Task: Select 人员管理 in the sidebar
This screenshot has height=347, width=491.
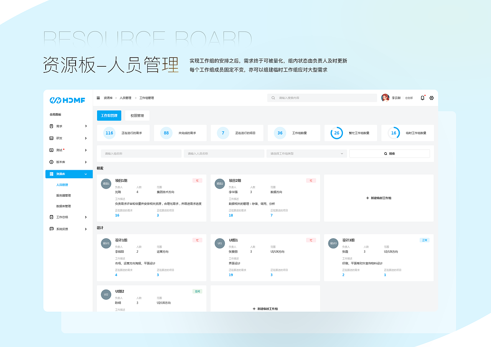Action: coord(62,185)
